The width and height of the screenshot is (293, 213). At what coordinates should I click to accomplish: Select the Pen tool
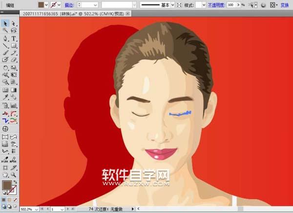point(5,38)
